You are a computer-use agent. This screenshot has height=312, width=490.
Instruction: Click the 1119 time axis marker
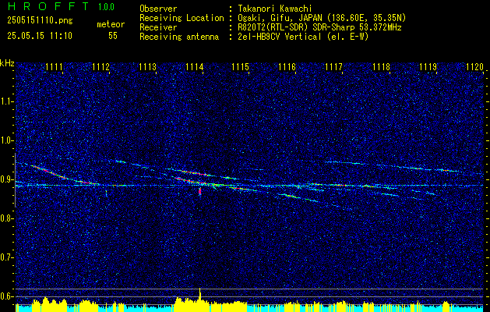[x=428, y=67]
